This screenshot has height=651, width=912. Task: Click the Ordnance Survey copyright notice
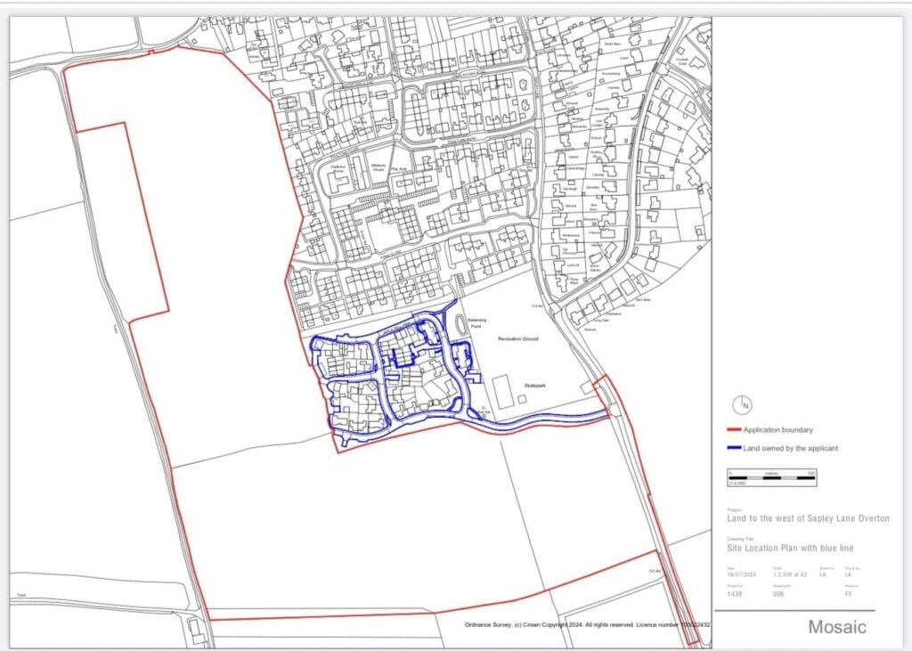pos(586,624)
